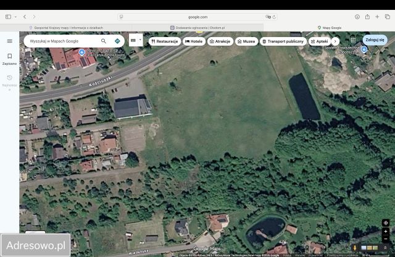Switch to the Mapy Google tab
395x257 pixels.
329,28
